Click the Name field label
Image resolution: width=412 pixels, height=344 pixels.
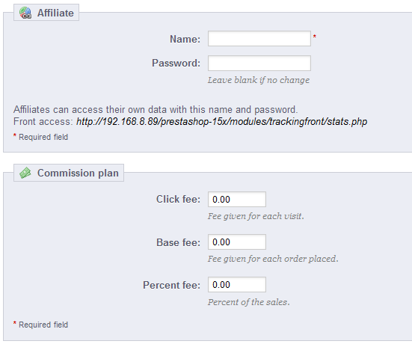[185, 39]
